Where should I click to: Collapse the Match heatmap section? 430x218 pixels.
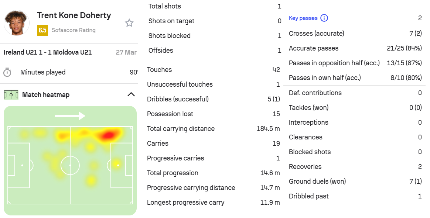tap(131, 94)
